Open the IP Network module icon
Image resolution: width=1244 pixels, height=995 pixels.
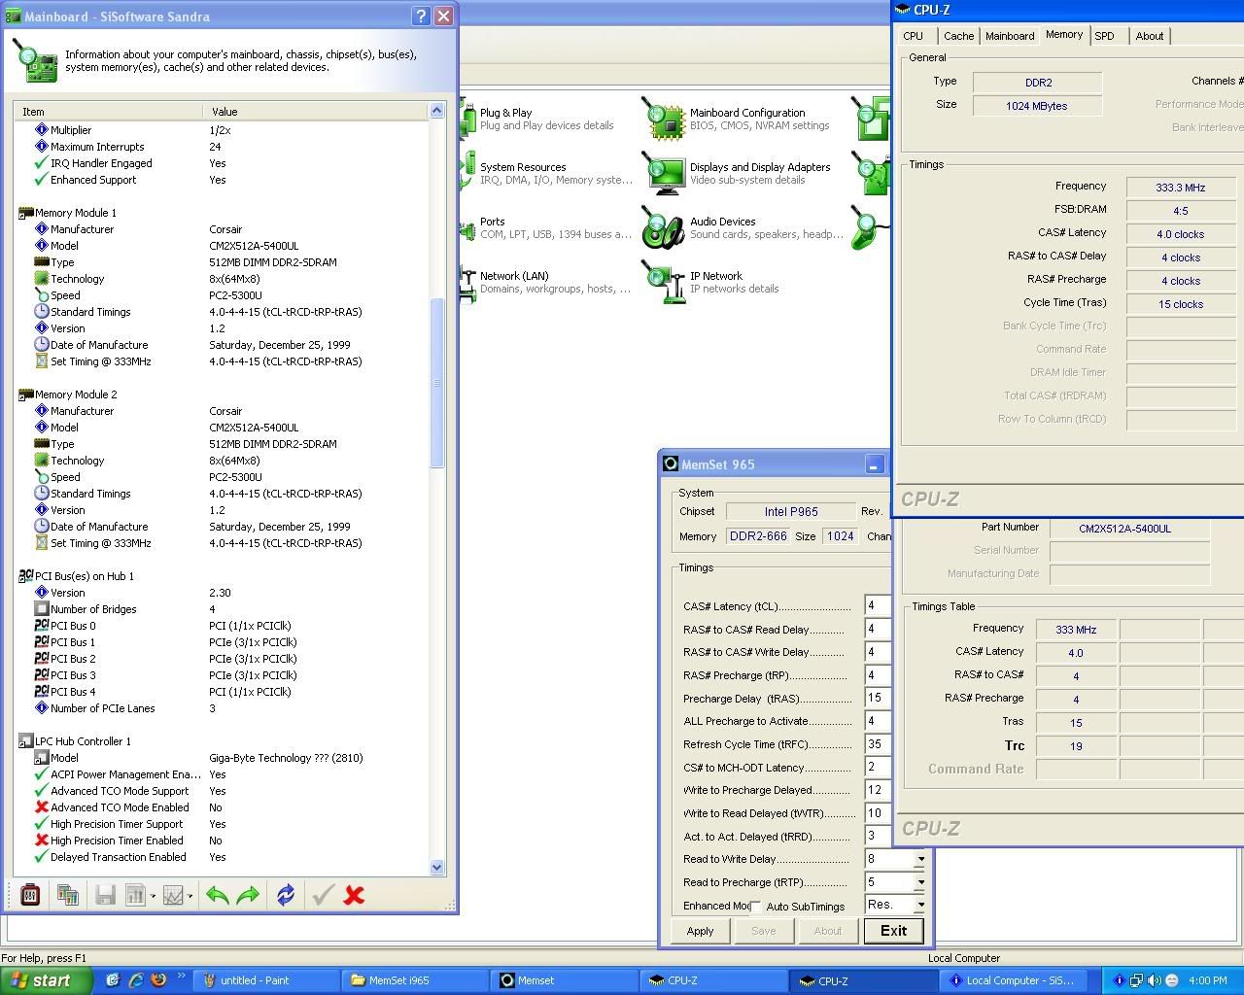(x=664, y=282)
